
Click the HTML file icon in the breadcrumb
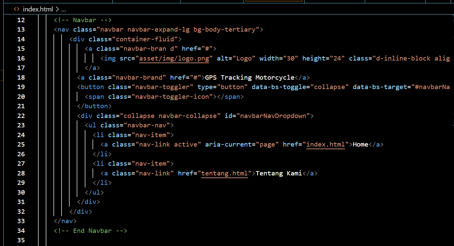pyautogui.click(x=16, y=9)
